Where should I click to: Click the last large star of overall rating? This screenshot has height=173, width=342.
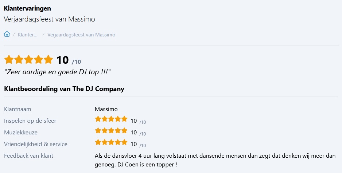pos(48,60)
